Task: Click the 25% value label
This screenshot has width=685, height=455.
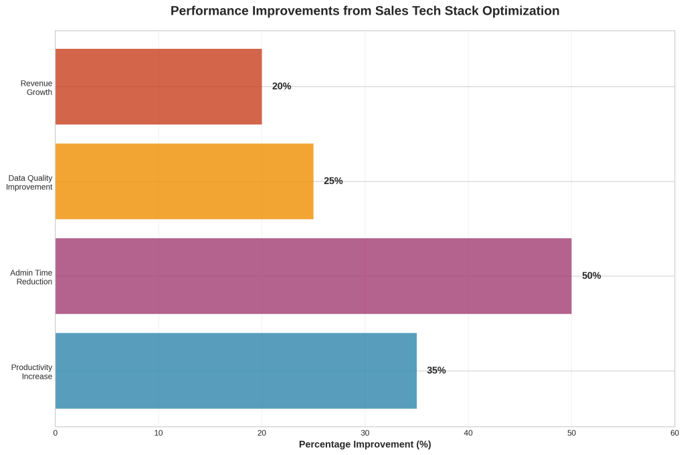Action: [x=333, y=181]
